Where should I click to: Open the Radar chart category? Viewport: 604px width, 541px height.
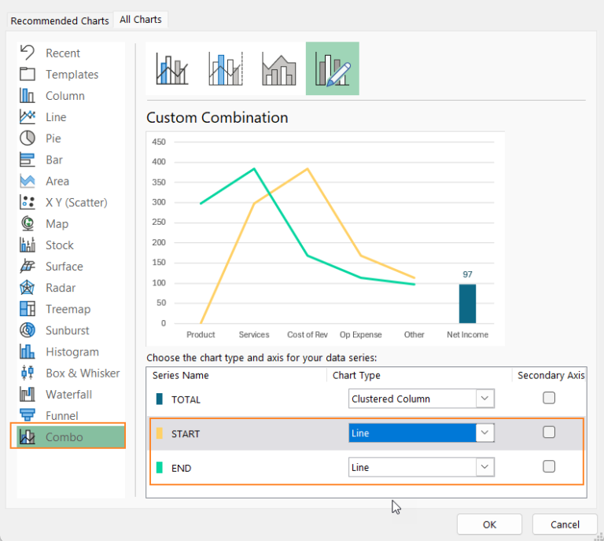click(x=60, y=288)
